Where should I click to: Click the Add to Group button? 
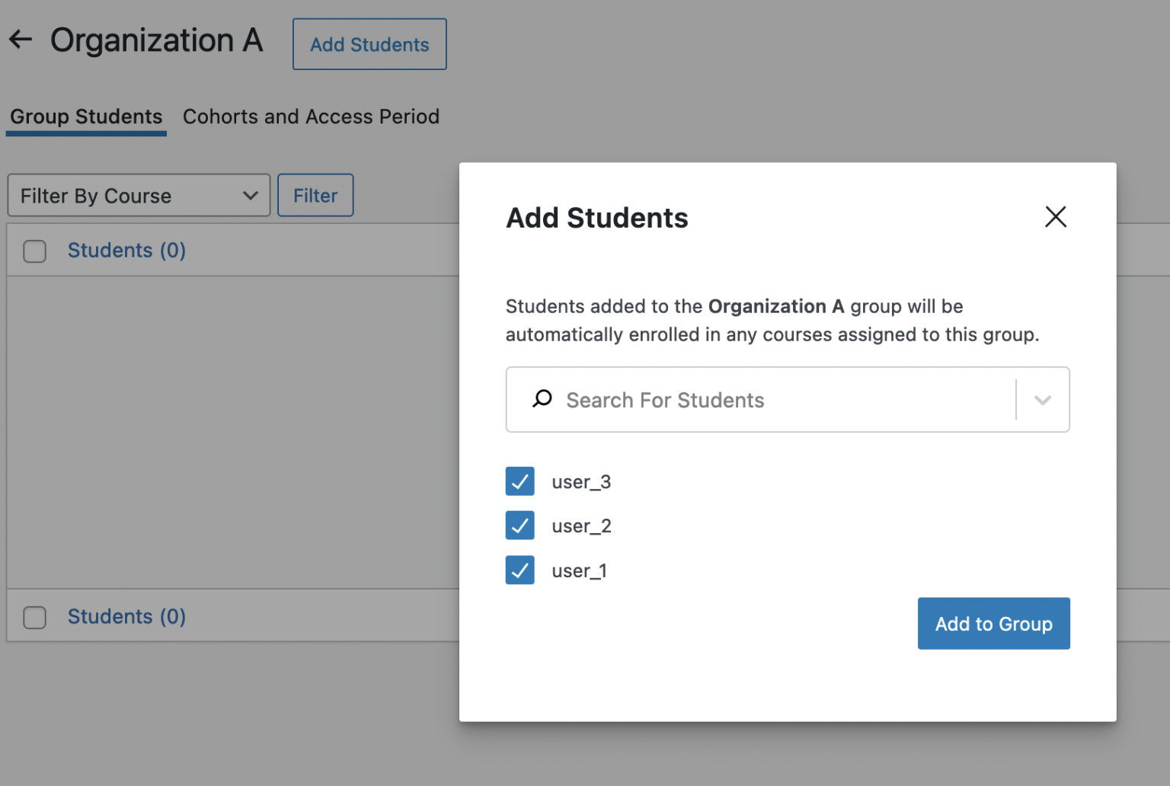(x=993, y=623)
